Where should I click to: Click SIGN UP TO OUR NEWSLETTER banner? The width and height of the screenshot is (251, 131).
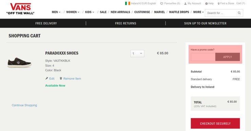point(205,23)
